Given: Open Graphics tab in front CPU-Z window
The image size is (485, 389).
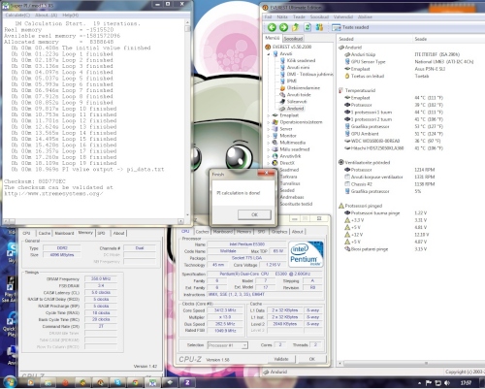Looking at the screenshot, I should (279, 232).
